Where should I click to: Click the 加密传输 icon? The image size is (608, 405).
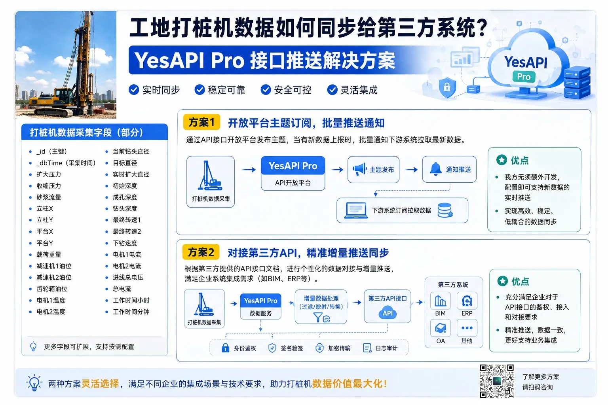coord(319,348)
